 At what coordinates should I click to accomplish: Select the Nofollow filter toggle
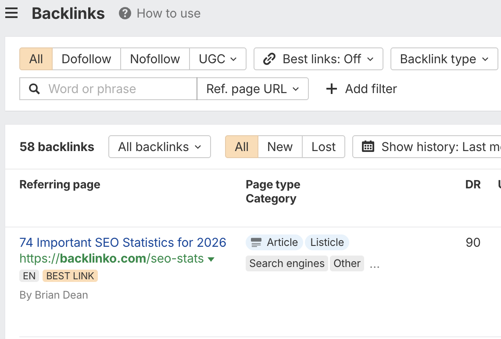155,59
